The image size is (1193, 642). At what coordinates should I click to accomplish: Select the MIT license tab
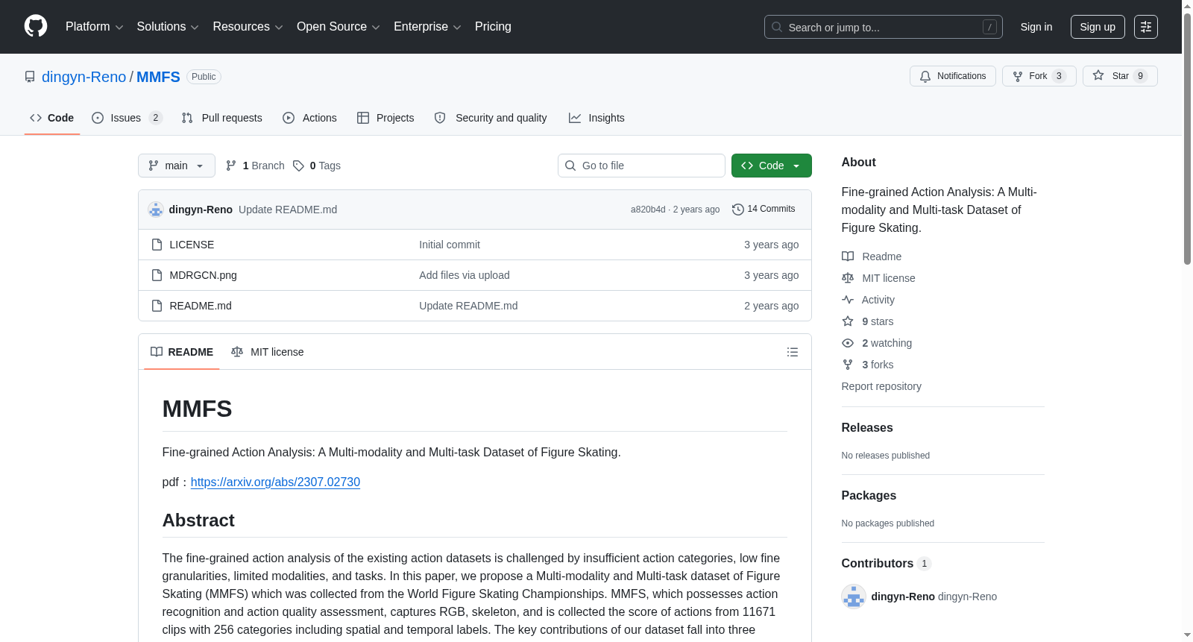pos(268,352)
